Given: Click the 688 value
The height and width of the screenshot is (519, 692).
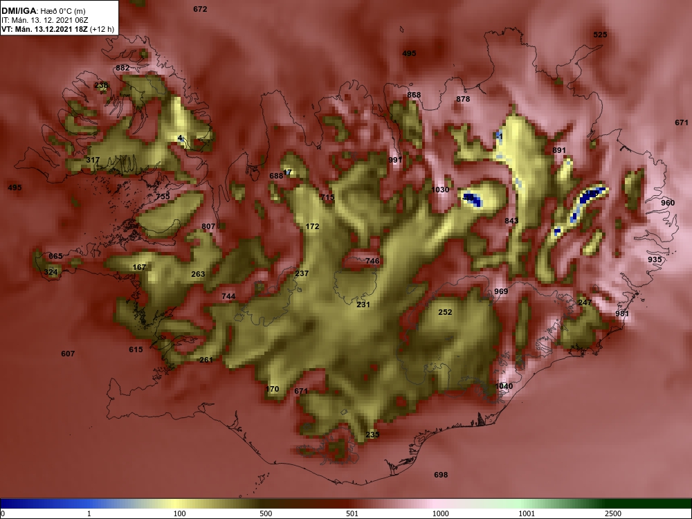Looking at the screenshot, I should (x=276, y=176).
